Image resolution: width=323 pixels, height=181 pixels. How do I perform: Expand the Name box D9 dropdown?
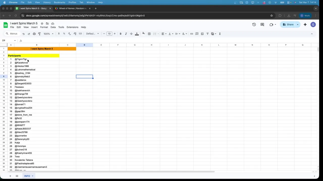(15, 40)
